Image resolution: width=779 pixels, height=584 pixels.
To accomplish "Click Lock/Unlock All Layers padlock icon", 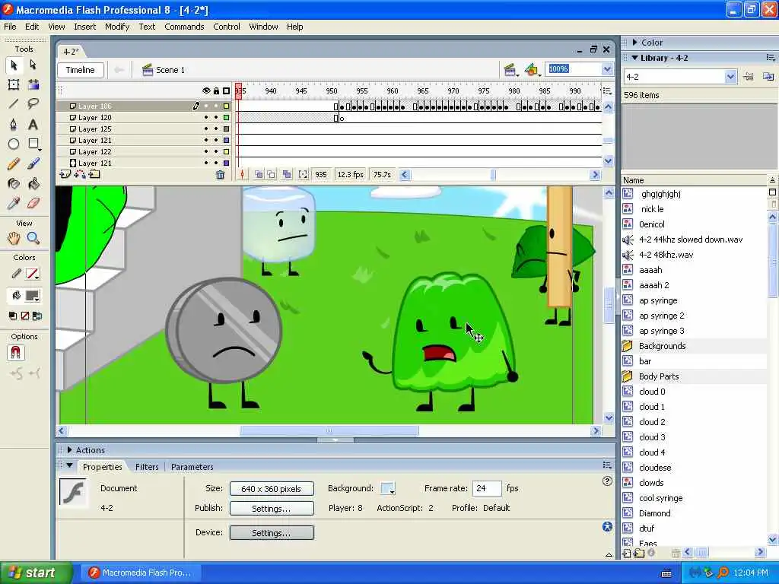I will pyautogui.click(x=216, y=91).
